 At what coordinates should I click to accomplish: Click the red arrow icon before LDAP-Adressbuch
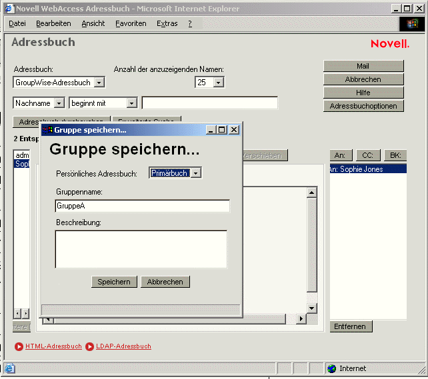point(89,346)
